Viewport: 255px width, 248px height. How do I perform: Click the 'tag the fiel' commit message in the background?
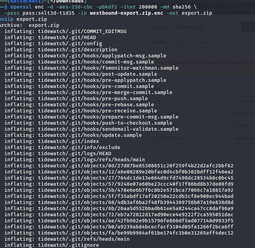(x=246, y=138)
